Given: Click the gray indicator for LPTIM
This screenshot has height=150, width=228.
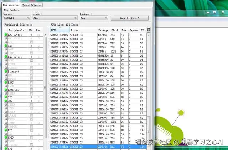Looking at the screenshot, I should tap(6, 112).
